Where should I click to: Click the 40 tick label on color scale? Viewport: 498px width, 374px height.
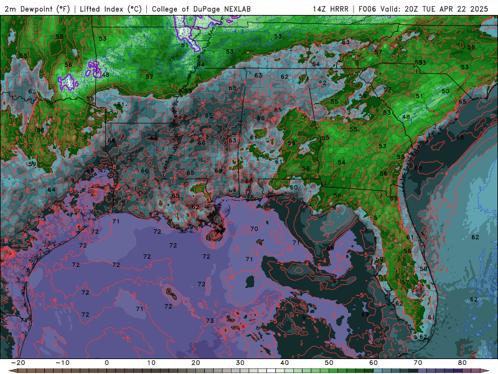[x=284, y=363]
